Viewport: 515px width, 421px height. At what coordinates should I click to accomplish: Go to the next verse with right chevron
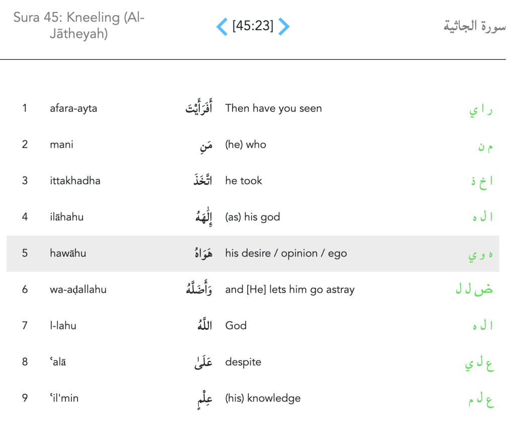click(284, 26)
